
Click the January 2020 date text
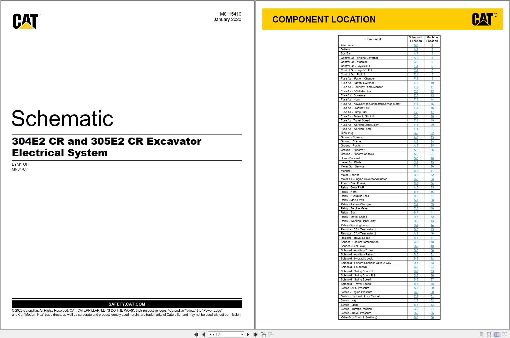coord(227,19)
